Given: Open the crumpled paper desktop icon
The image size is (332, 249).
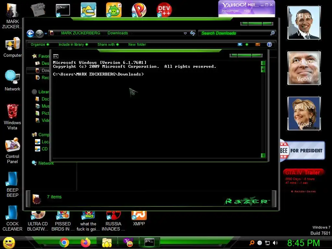Looking at the screenshot, I should pyautogui.click(x=38, y=10).
